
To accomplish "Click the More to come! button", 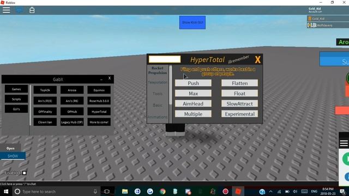I will pyautogui.click(x=99, y=122).
